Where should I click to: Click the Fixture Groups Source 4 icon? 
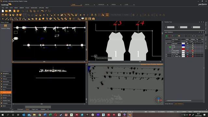coord(6,26)
